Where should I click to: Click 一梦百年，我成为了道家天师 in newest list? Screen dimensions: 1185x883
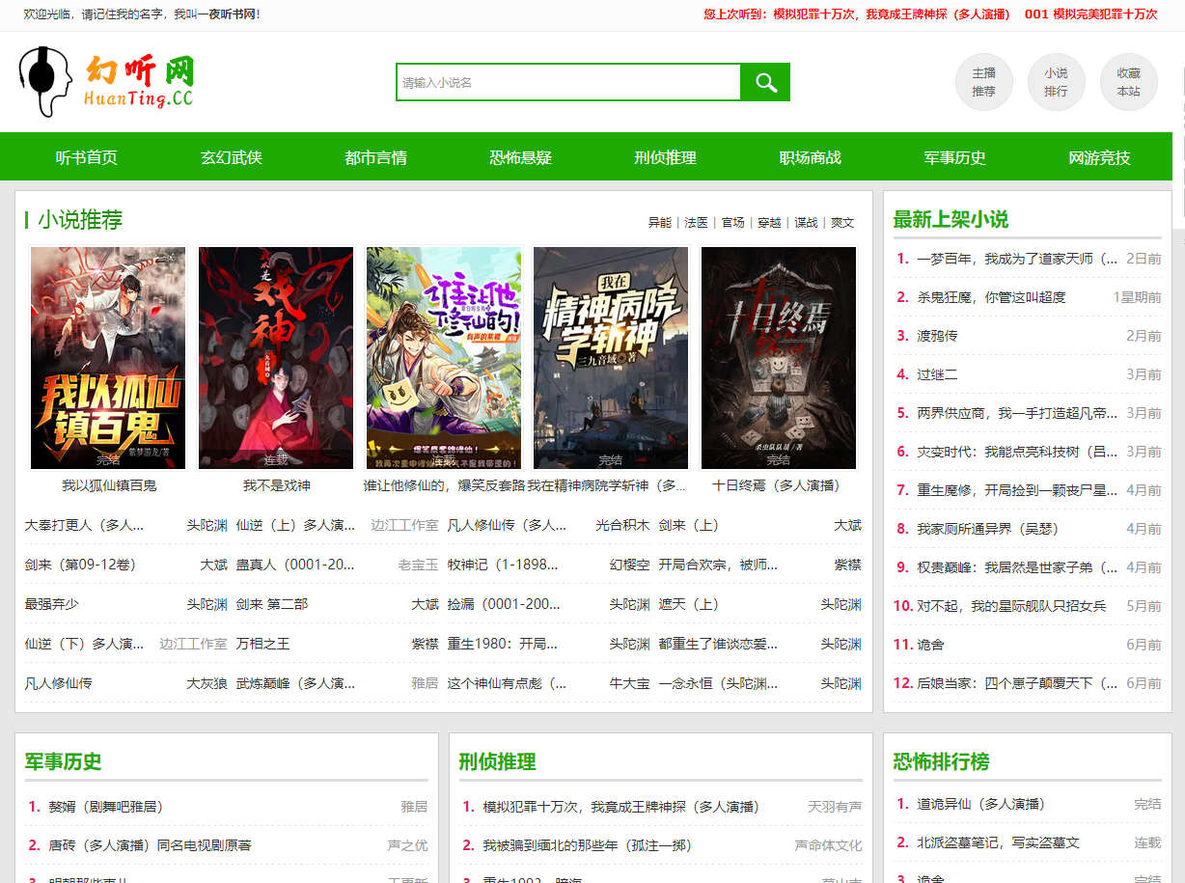(x=1017, y=259)
